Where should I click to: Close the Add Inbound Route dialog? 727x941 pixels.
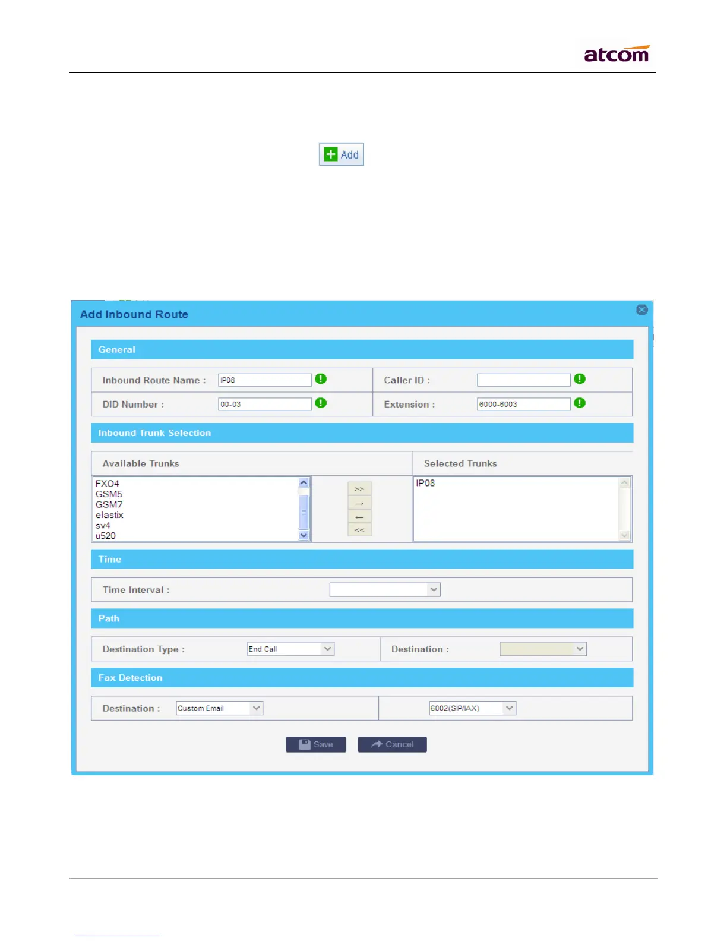click(641, 310)
